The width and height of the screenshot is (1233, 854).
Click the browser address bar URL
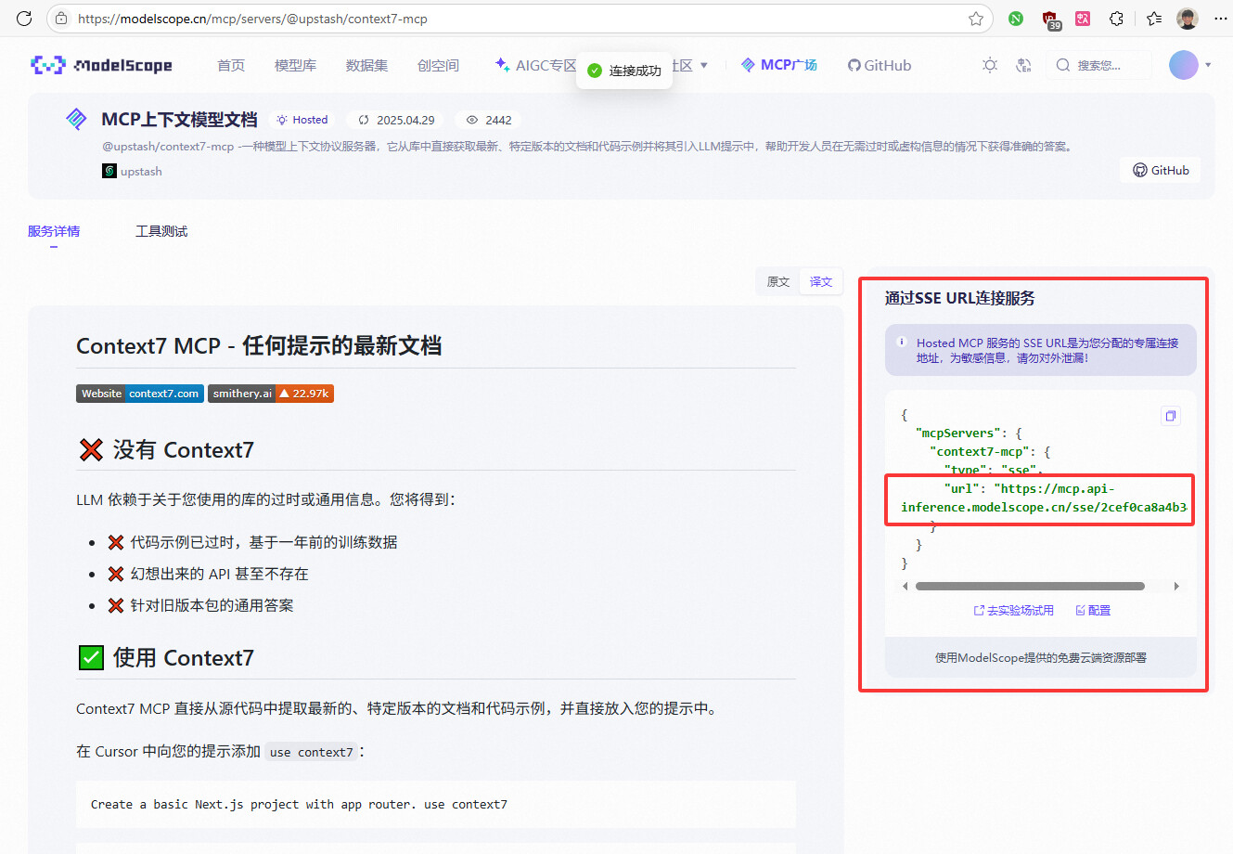click(252, 19)
